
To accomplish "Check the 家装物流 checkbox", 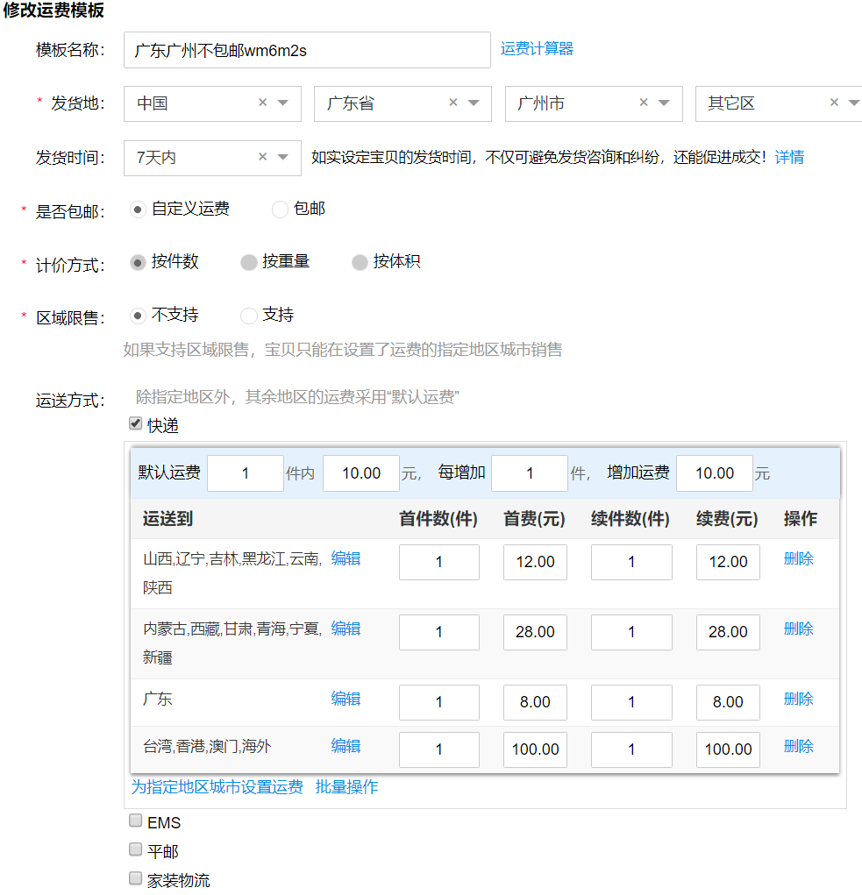I will pyautogui.click(x=135, y=878).
